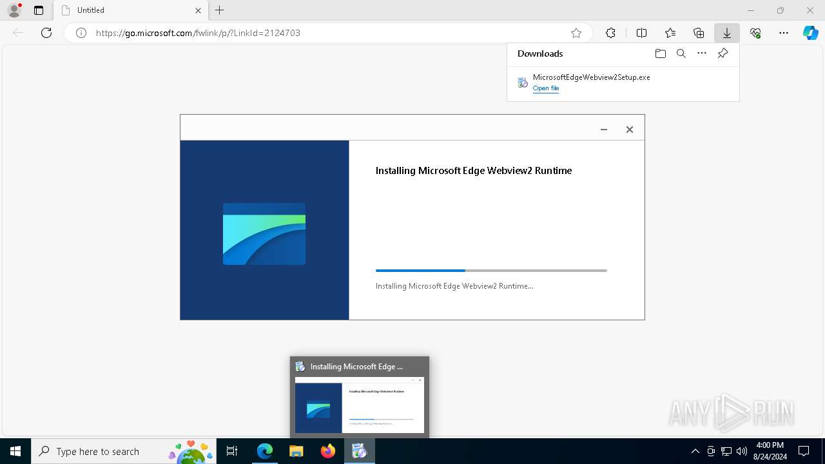Open the Windows Start menu
This screenshot has width=825, height=464.
(x=15, y=451)
